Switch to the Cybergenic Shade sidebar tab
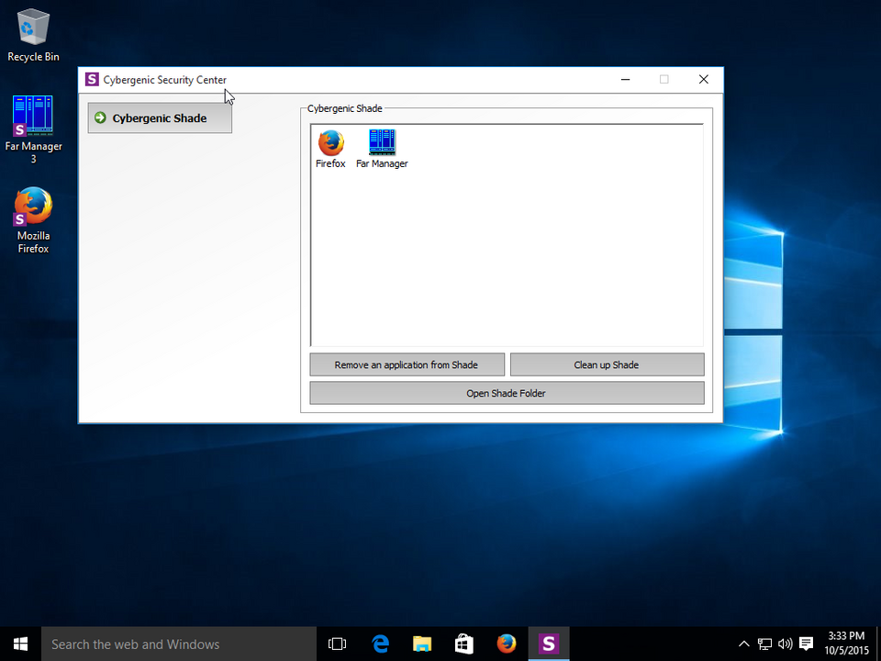Image resolution: width=881 pixels, height=661 pixels. click(160, 118)
